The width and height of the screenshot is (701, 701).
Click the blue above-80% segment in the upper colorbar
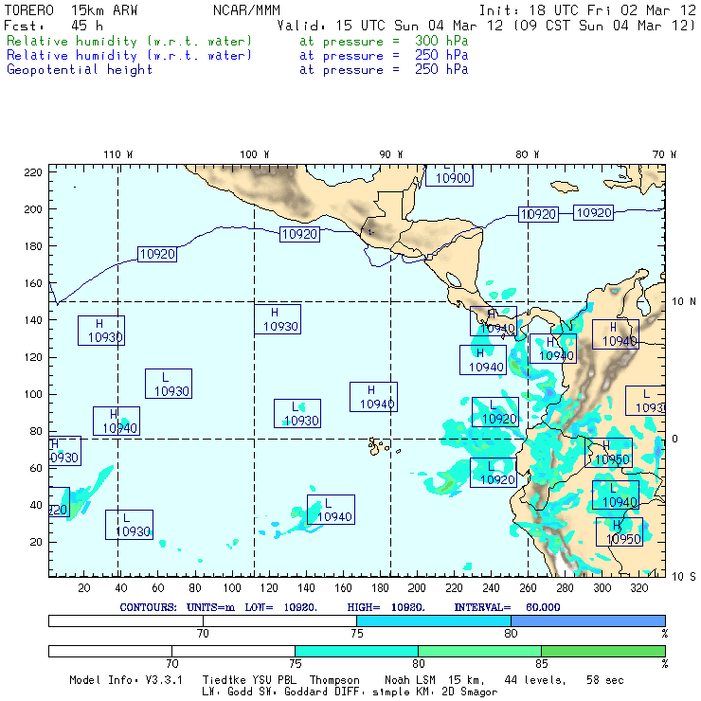588,620
